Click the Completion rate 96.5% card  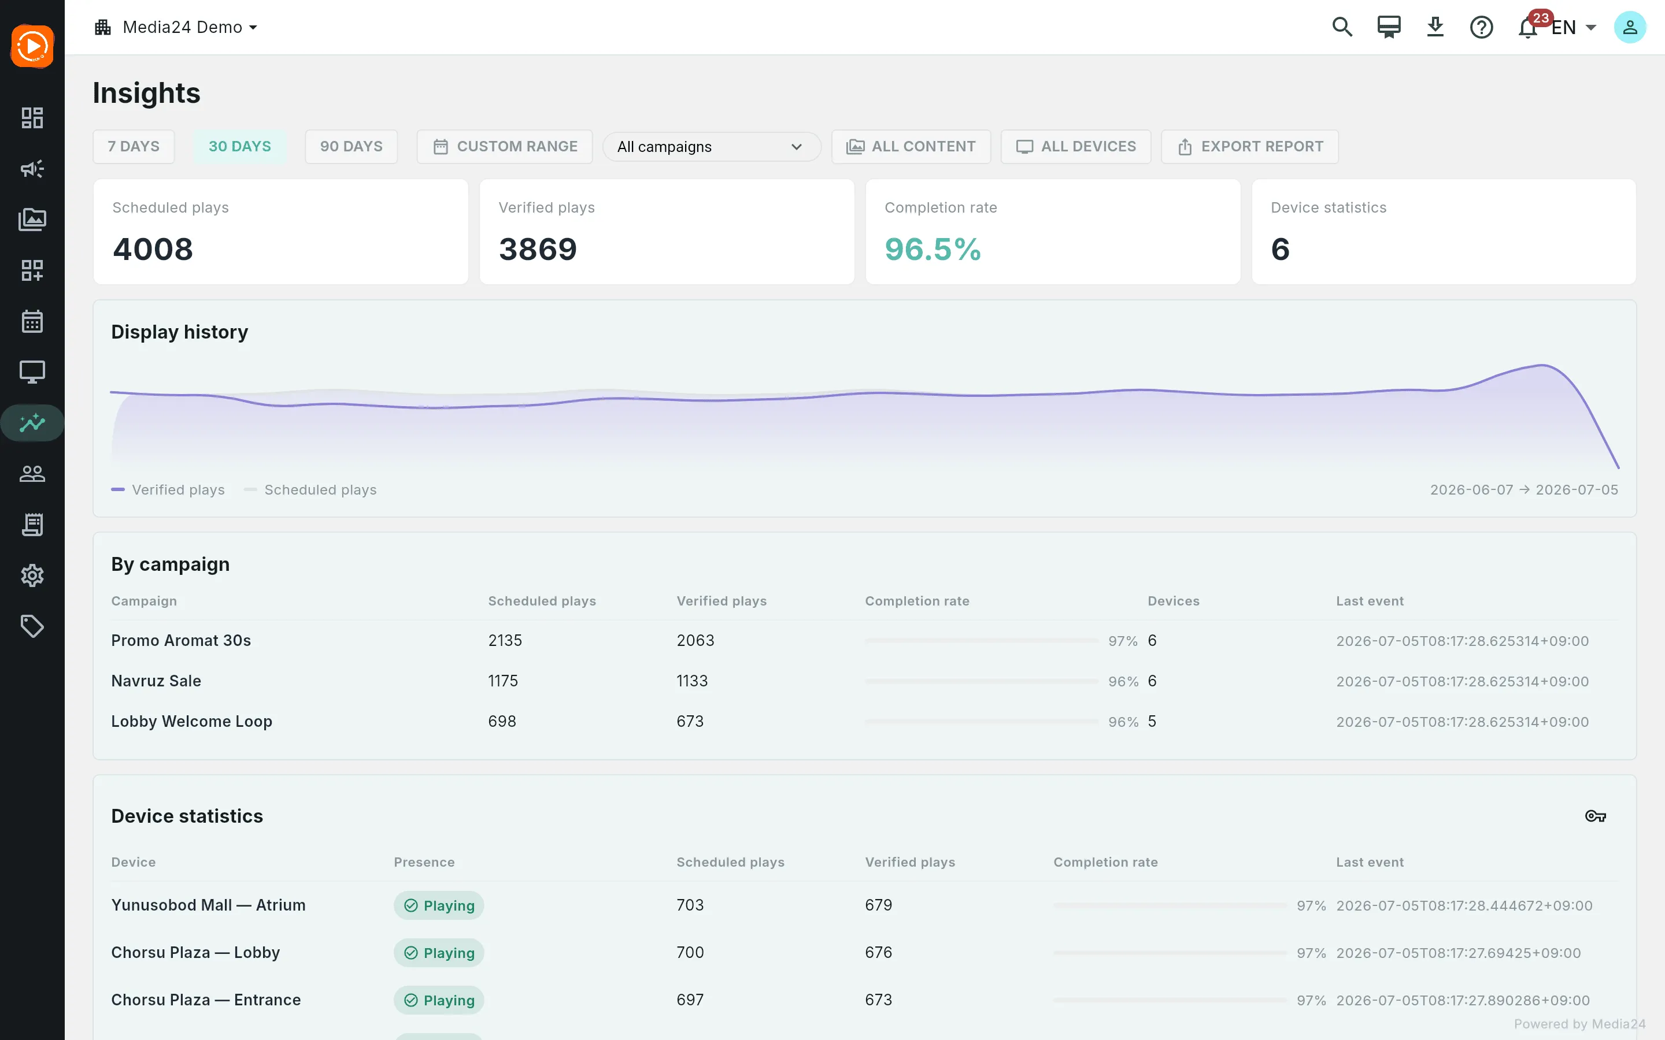click(x=1053, y=232)
